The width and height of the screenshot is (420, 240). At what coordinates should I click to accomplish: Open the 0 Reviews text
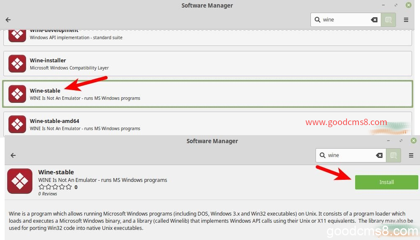coord(48,194)
